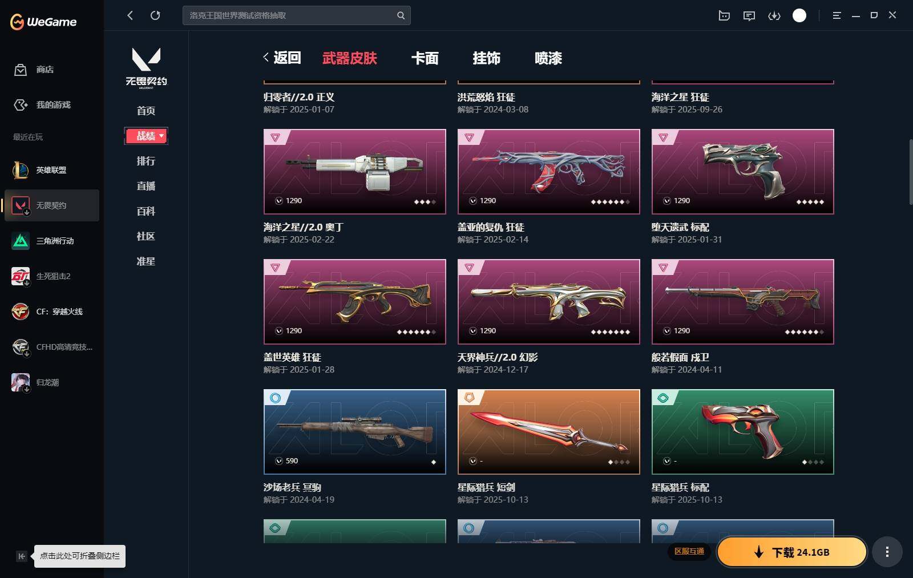Click the 下载 24.1GB button
913x578 pixels.
(x=791, y=552)
